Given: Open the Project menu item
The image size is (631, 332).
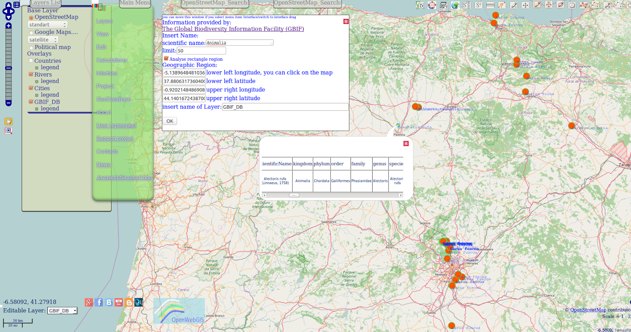Looking at the screenshot, I should [x=105, y=86].
